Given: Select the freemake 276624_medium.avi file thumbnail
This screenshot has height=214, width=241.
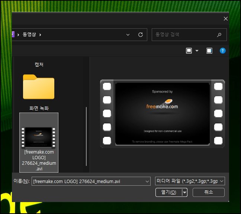Looking at the screenshot, I should [38, 137].
